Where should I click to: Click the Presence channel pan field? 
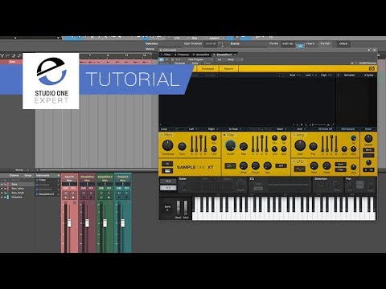(123, 184)
